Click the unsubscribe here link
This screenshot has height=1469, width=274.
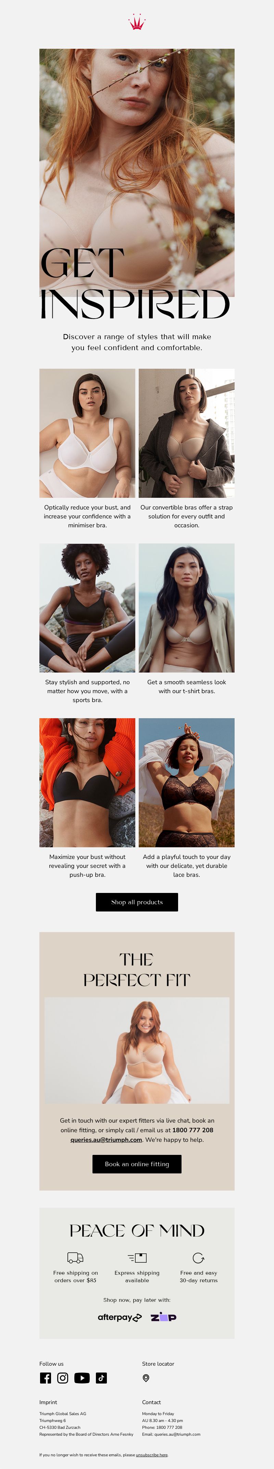(x=152, y=1455)
